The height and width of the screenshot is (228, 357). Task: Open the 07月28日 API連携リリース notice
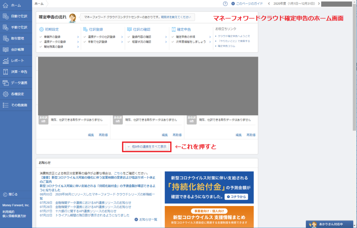[x=85, y=207]
